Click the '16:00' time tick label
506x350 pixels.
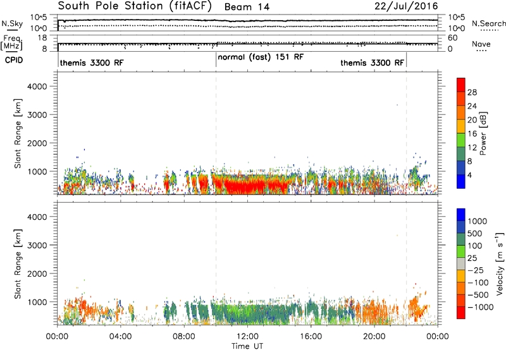[311, 337]
